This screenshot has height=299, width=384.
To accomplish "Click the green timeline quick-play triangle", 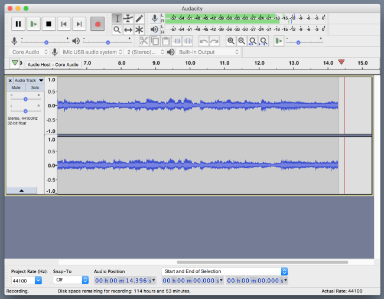I will tap(15, 63).
